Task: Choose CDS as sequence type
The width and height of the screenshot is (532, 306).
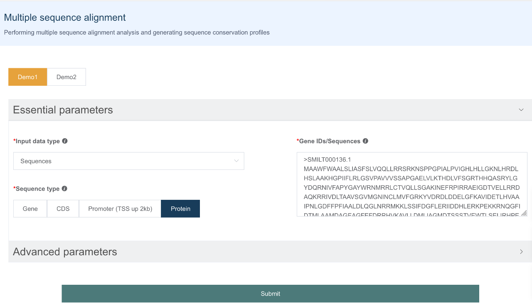Action: tap(63, 209)
